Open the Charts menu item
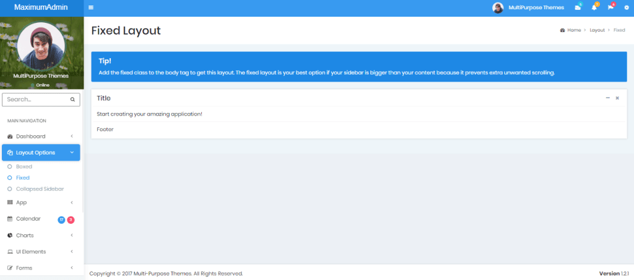Viewport: 634px width, 280px height. coord(41,235)
